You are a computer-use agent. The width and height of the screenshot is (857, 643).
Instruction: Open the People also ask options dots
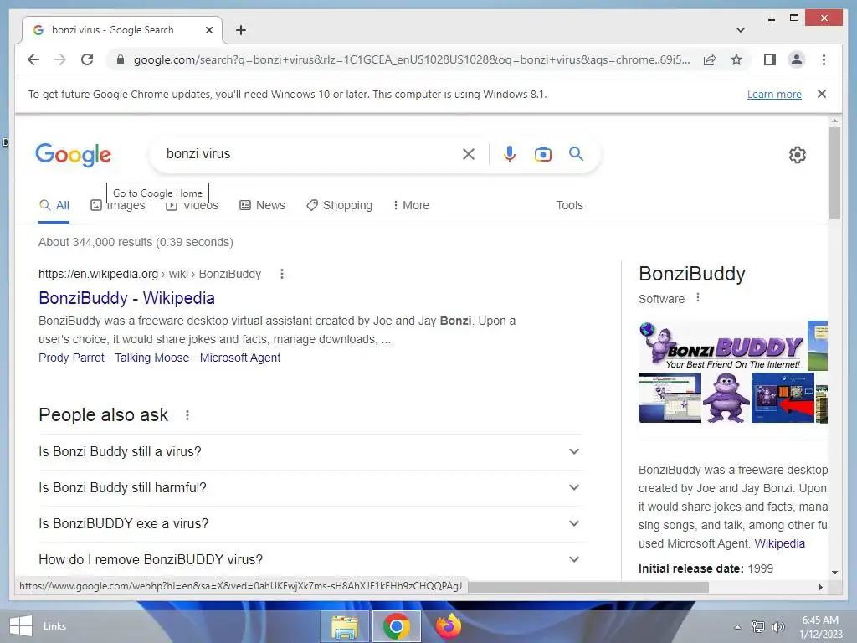click(187, 415)
